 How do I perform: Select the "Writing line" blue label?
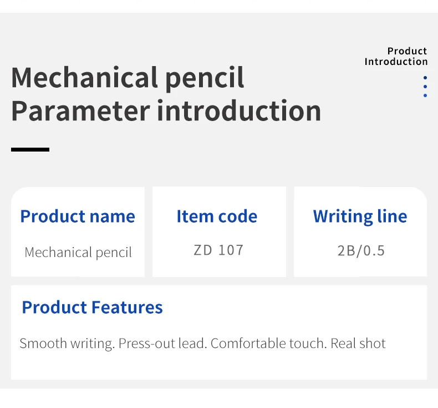pos(360,216)
